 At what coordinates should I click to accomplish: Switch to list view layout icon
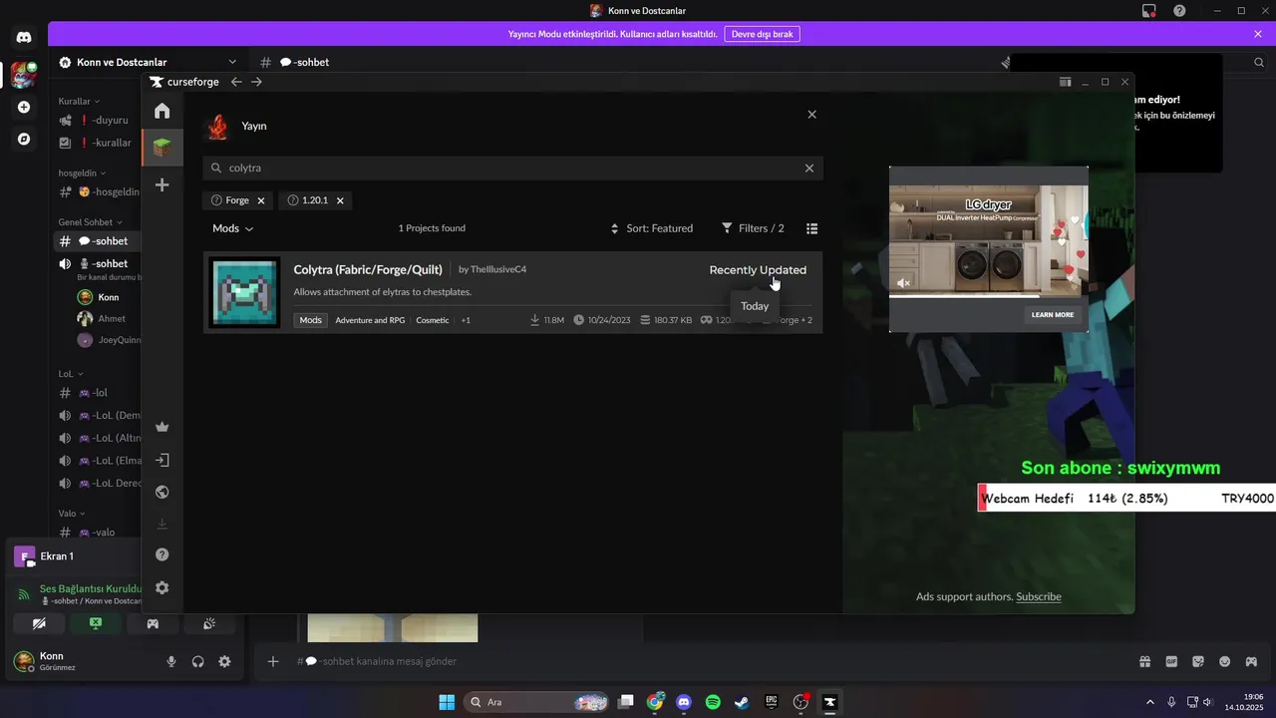(811, 228)
